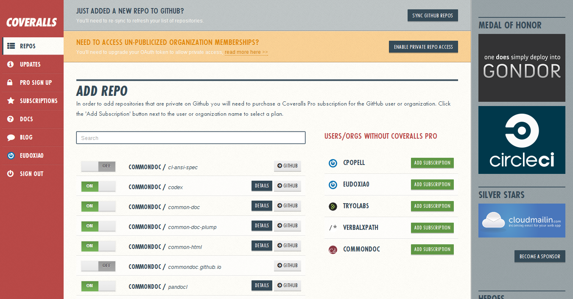Open GitHub for the codex repo
Viewport: 573px width, 299px height.
point(288,186)
